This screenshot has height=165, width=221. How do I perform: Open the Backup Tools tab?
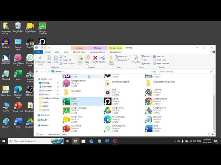click(x=115, y=52)
